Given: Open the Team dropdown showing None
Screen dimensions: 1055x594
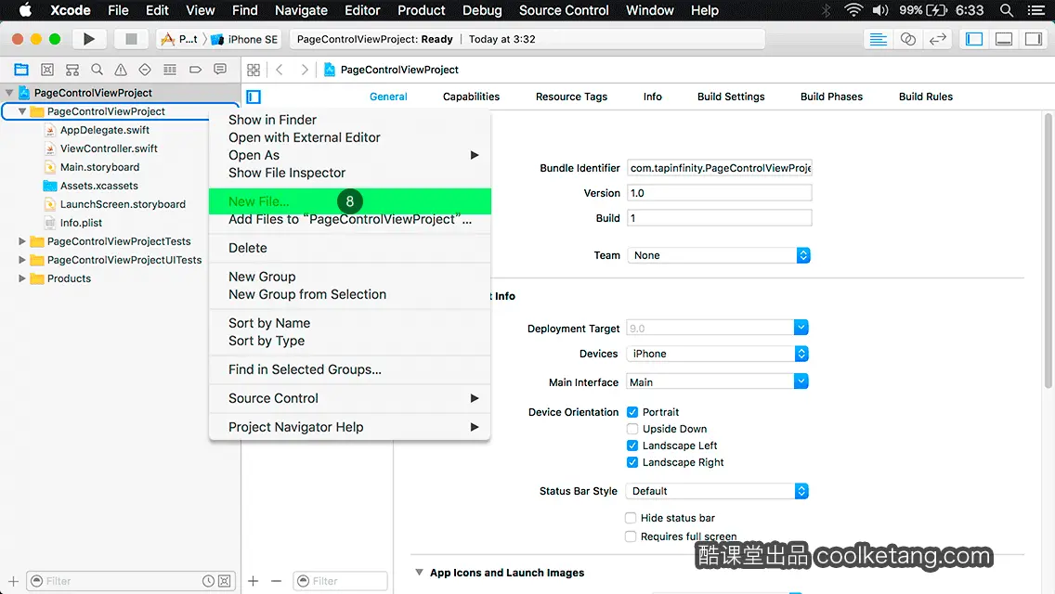Looking at the screenshot, I should pyautogui.click(x=719, y=255).
